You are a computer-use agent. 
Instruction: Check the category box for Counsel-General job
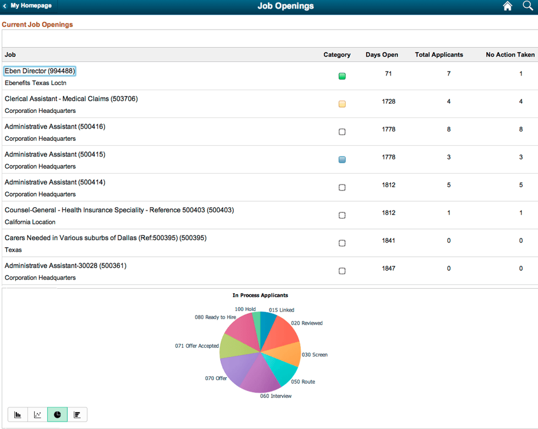[342, 215]
